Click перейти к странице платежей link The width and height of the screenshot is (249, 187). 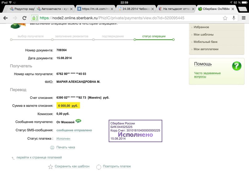(39, 157)
